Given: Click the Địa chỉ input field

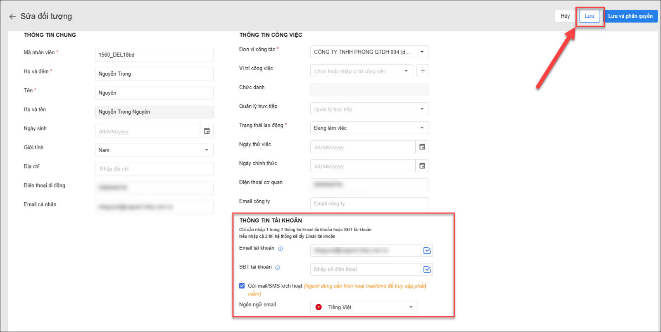Looking at the screenshot, I should click(x=154, y=169).
